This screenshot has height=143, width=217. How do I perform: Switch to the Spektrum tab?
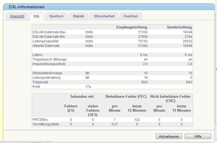pyautogui.click(x=56, y=16)
